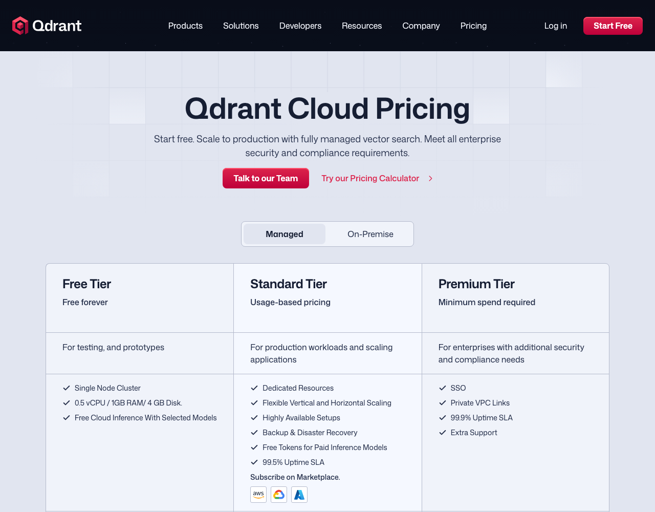The image size is (655, 512).
Task: Open the Products menu
Action: (x=185, y=26)
